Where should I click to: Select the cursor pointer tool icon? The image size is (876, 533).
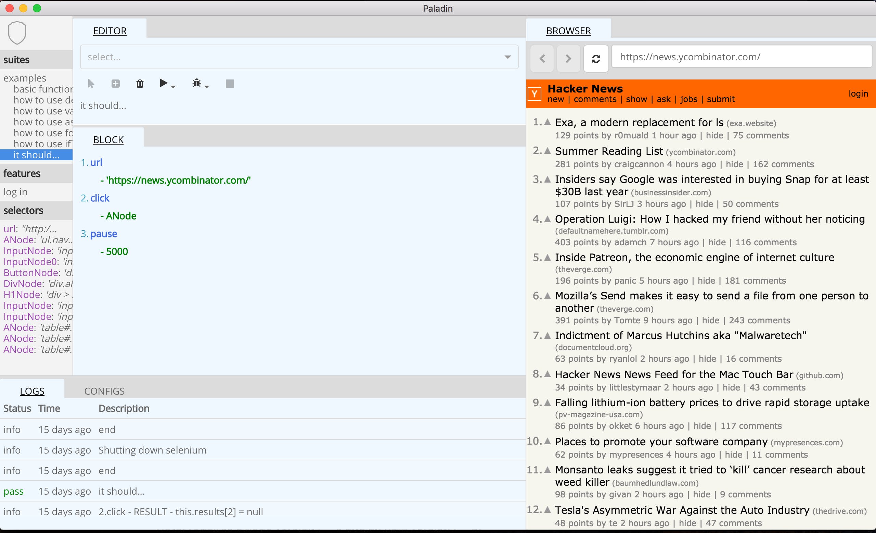click(x=91, y=84)
